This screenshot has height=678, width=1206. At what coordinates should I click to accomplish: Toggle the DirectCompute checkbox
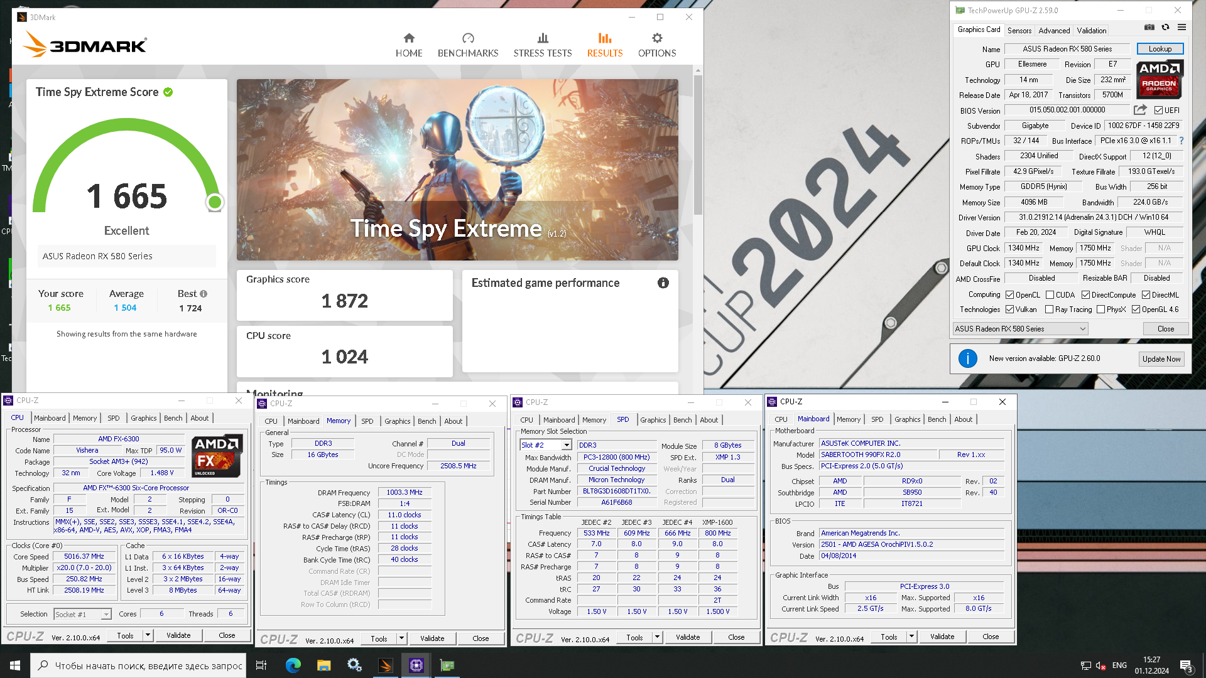click(1085, 295)
